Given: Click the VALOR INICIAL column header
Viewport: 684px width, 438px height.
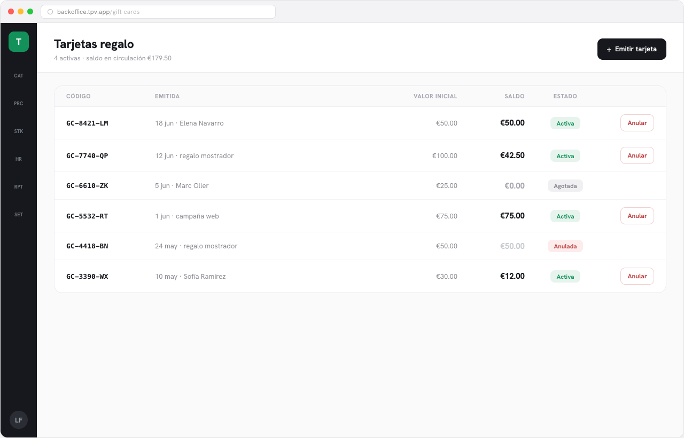Looking at the screenshot, I should coord(436,97).
